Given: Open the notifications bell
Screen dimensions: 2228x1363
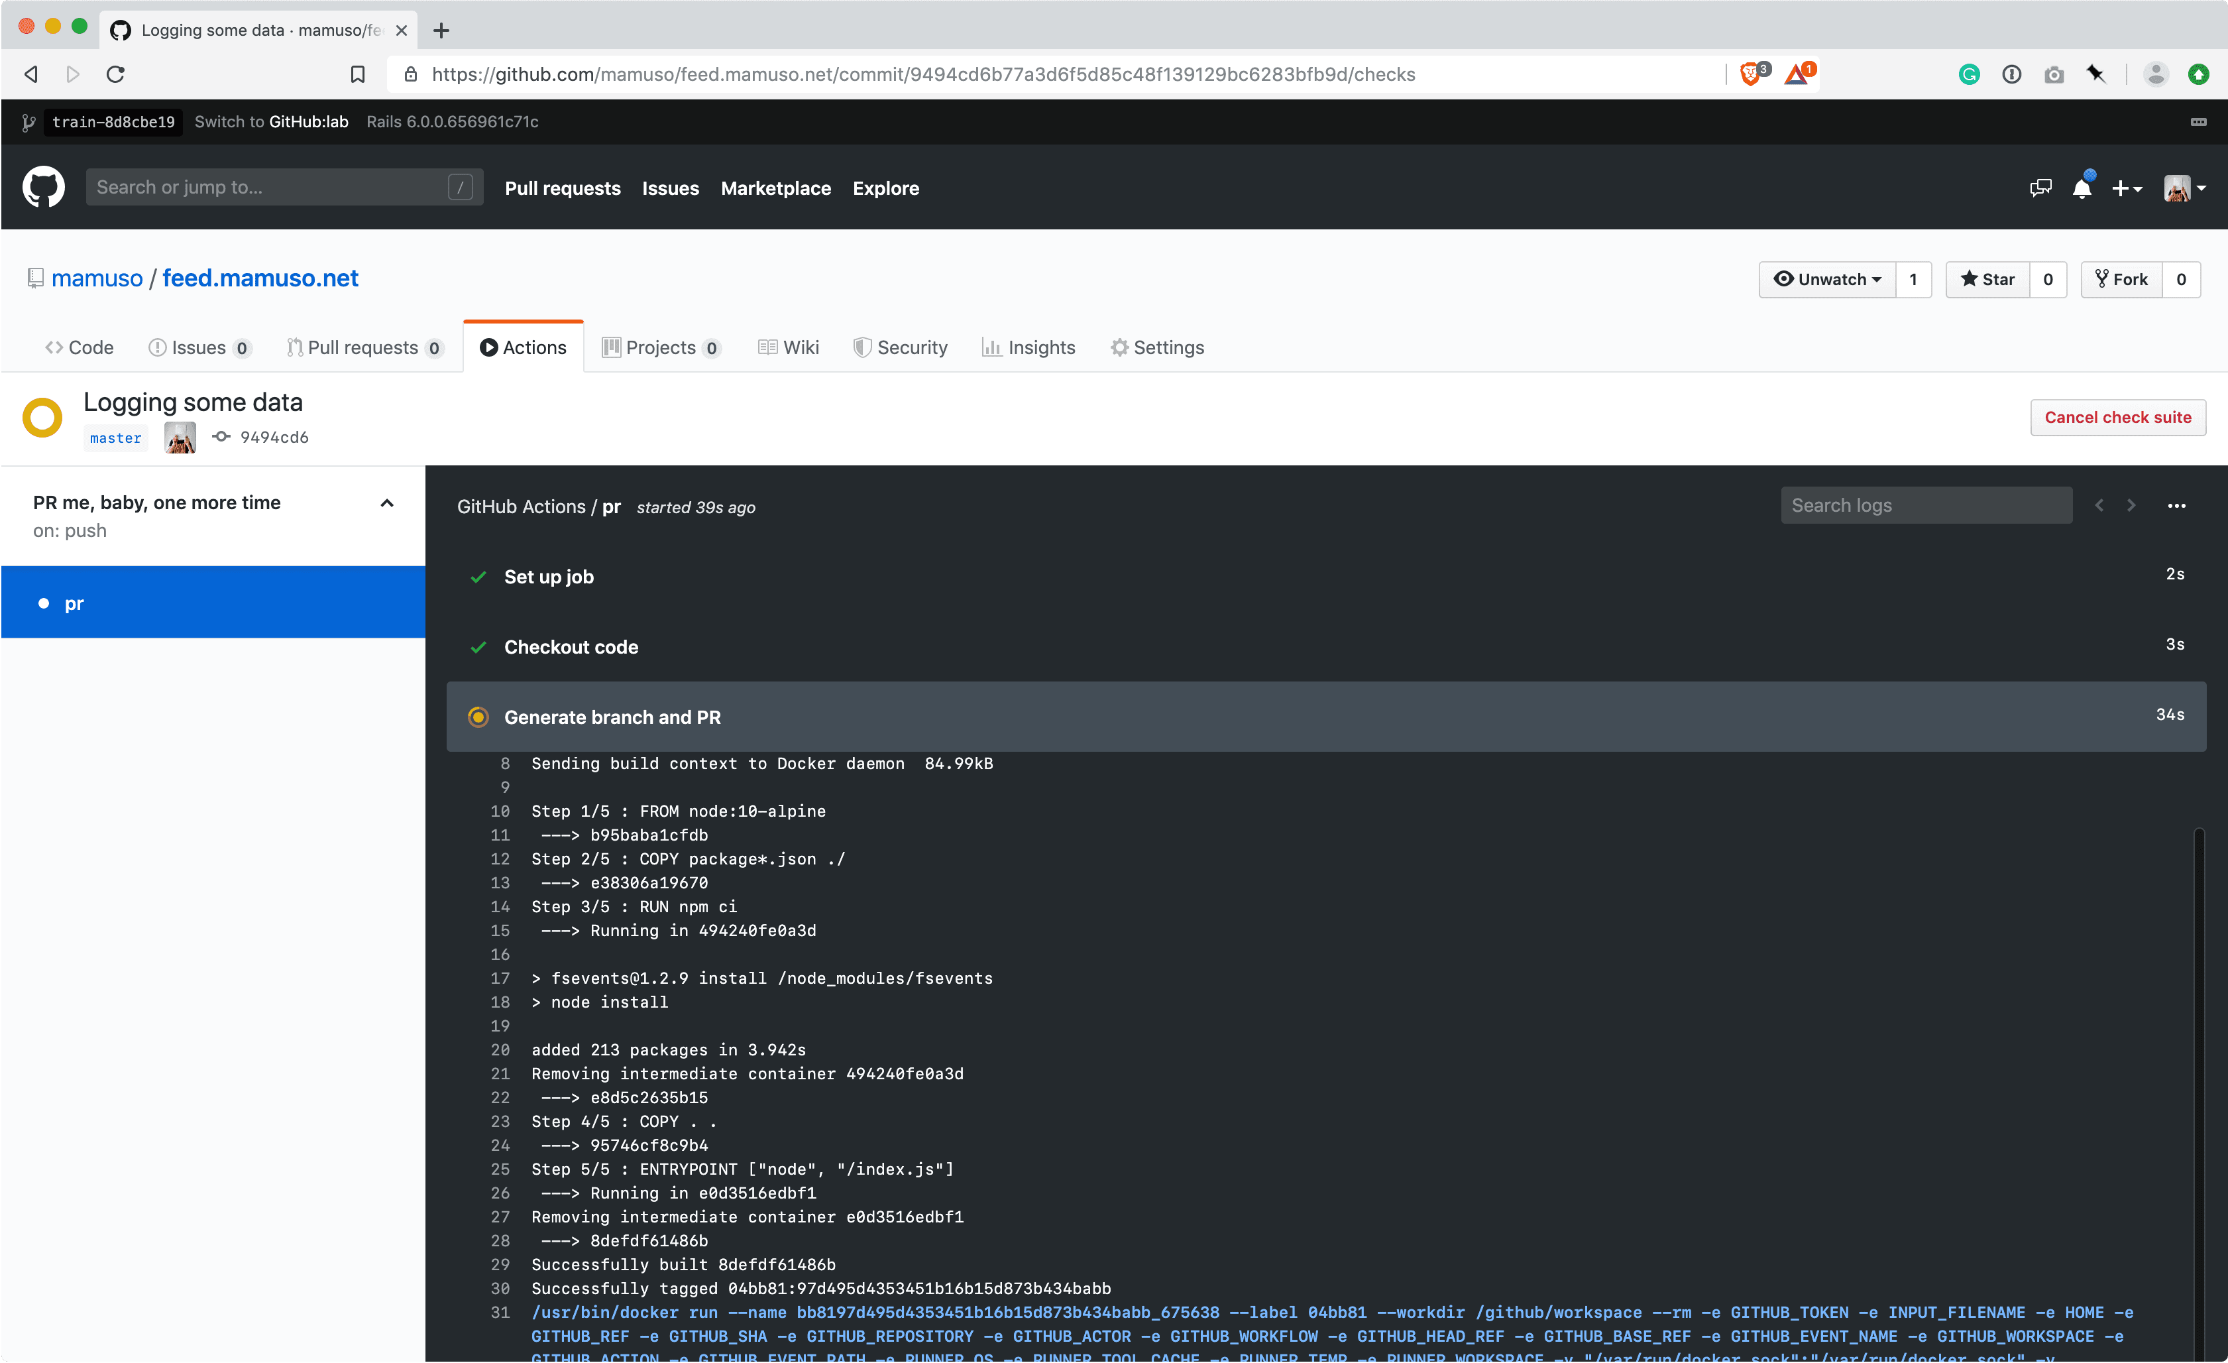Looking at the screenshot, I should [x=2082, y=188].
